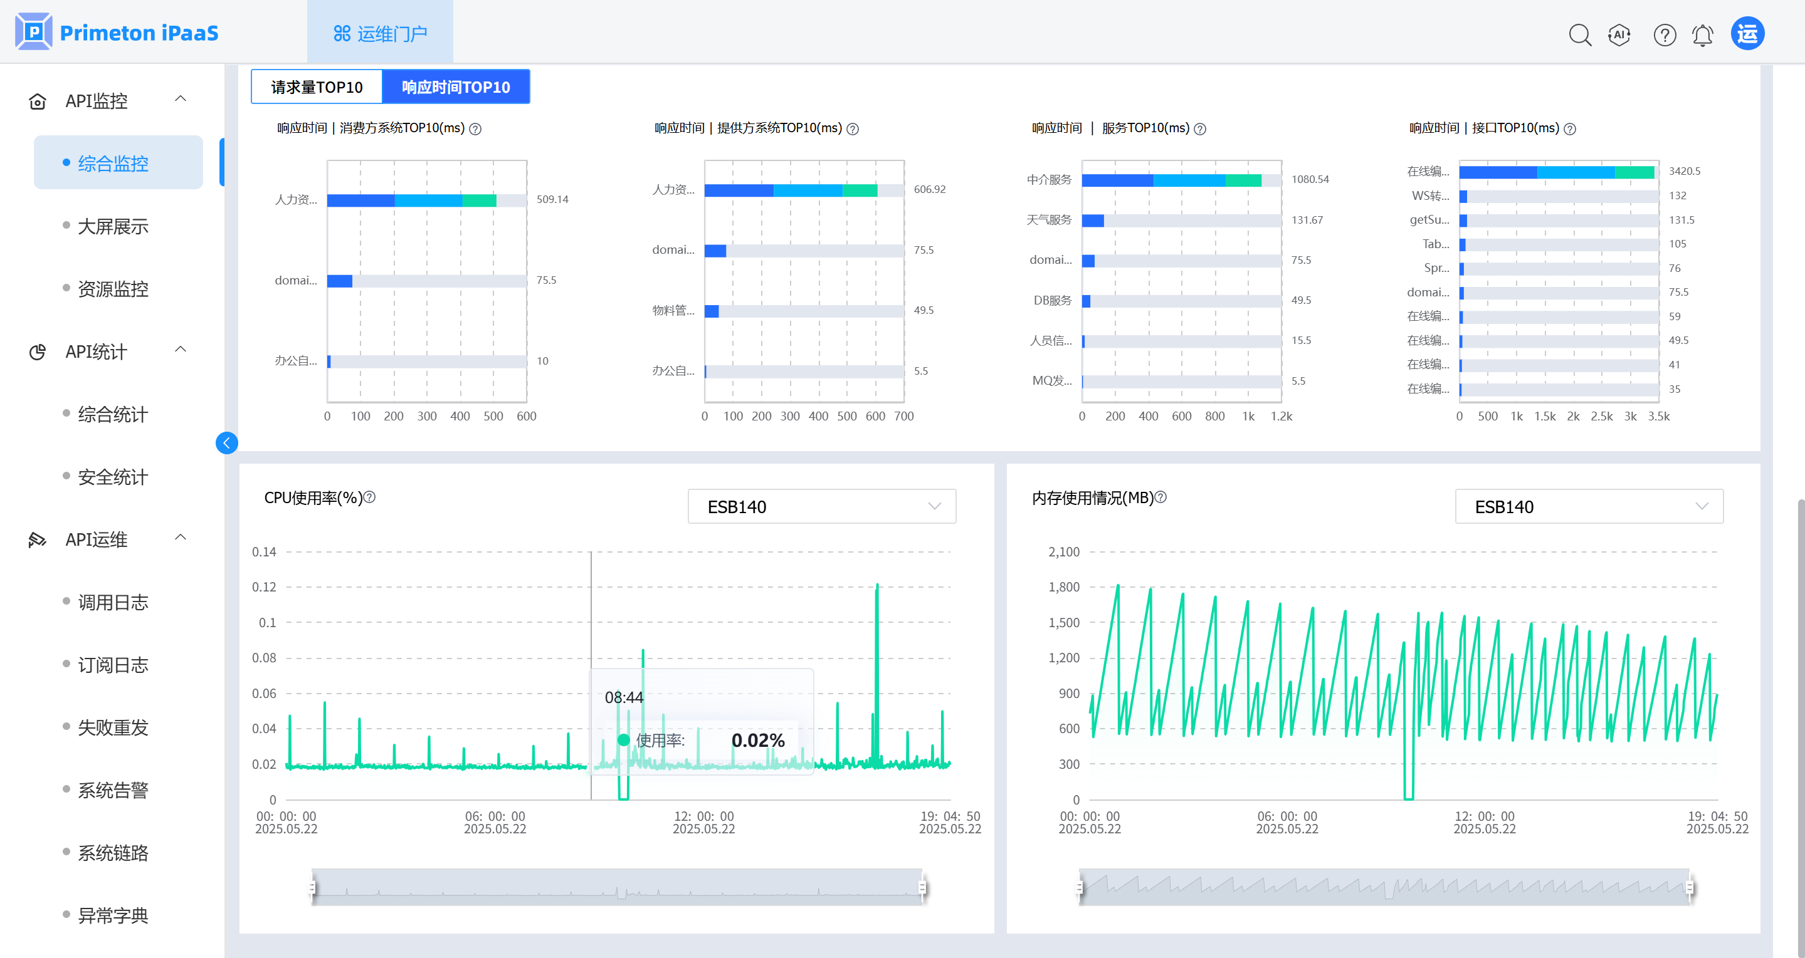
Task: Click help icon beside CPU使用率 title
Action: coord(370,497)
